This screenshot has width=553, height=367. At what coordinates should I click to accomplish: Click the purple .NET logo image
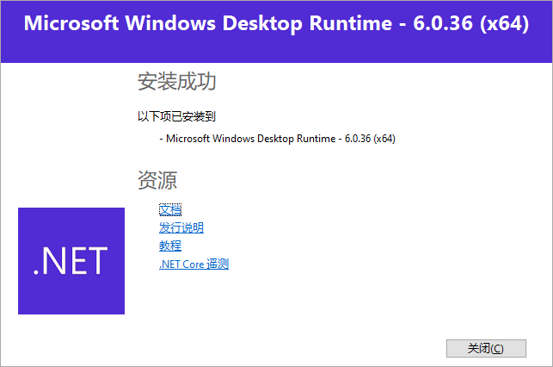pos(71,261)
